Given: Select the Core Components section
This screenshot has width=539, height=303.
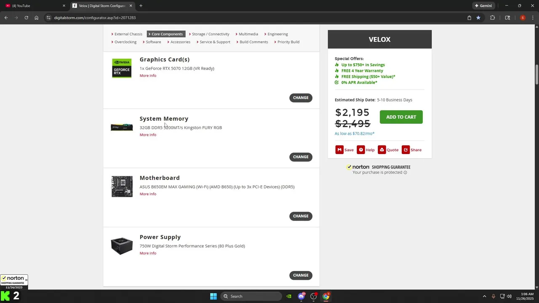Looking at the screenshot, I should pos(166,34).
